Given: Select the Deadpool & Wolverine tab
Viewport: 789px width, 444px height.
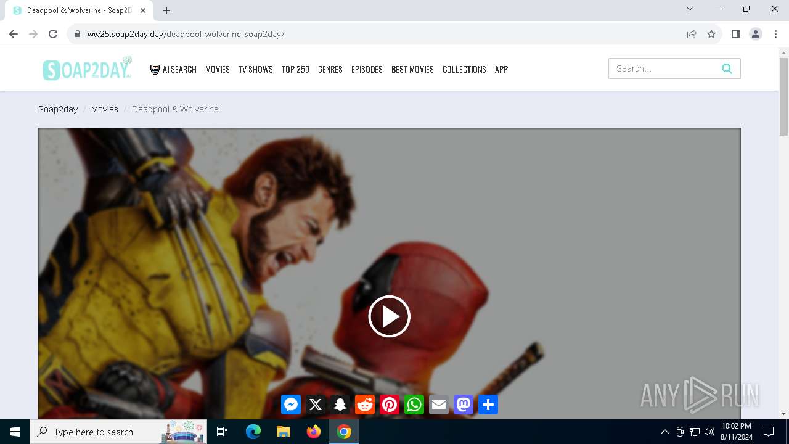Looking at the screenshot, I should click(x=79, y=10).
